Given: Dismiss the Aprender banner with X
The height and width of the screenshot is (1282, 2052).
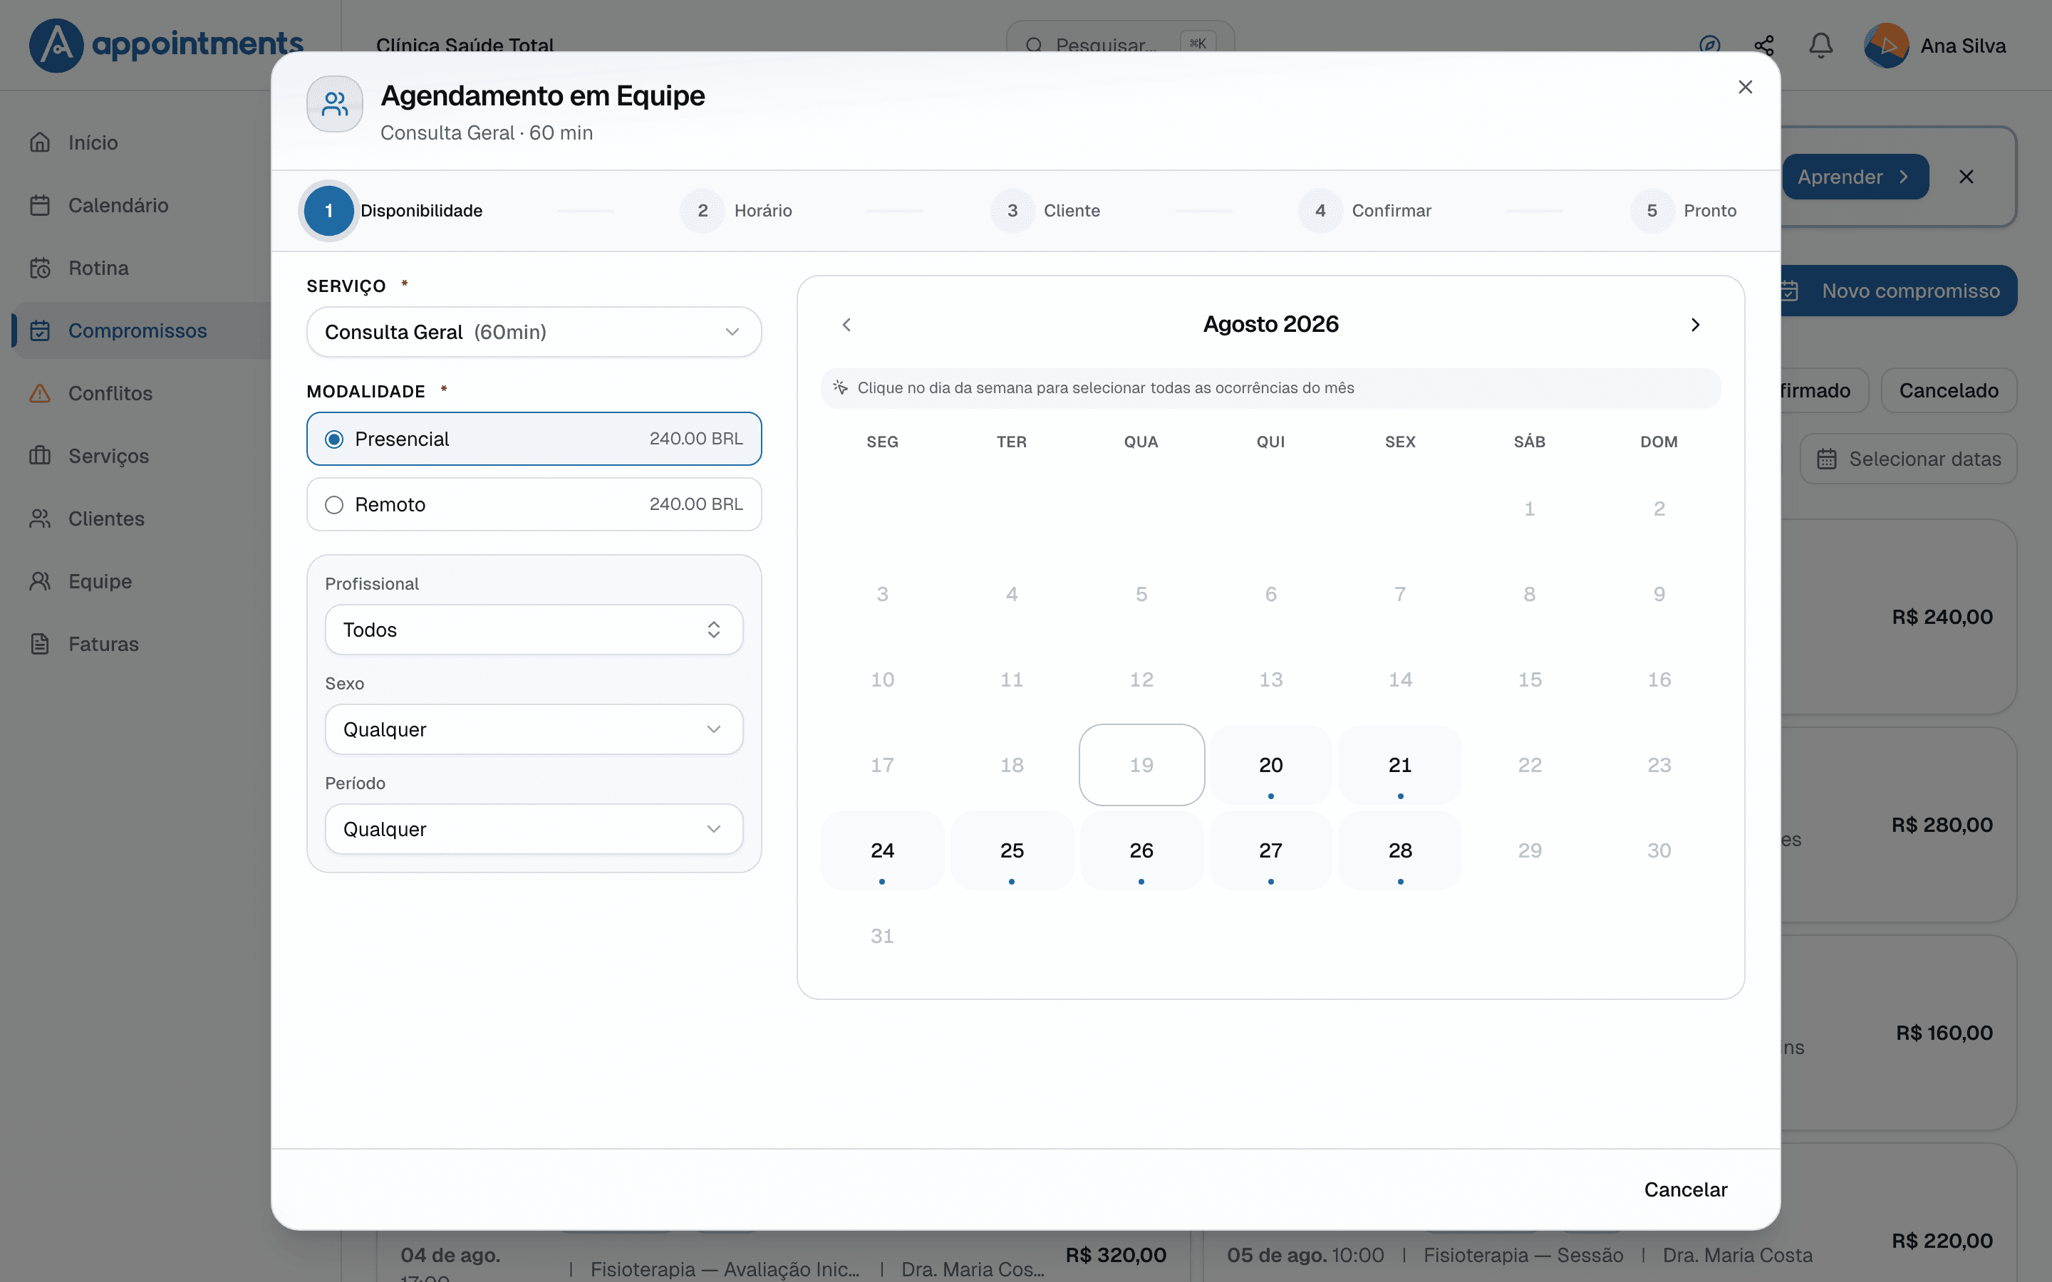Looking at the screenshot, I should [x=1966, y=177].
